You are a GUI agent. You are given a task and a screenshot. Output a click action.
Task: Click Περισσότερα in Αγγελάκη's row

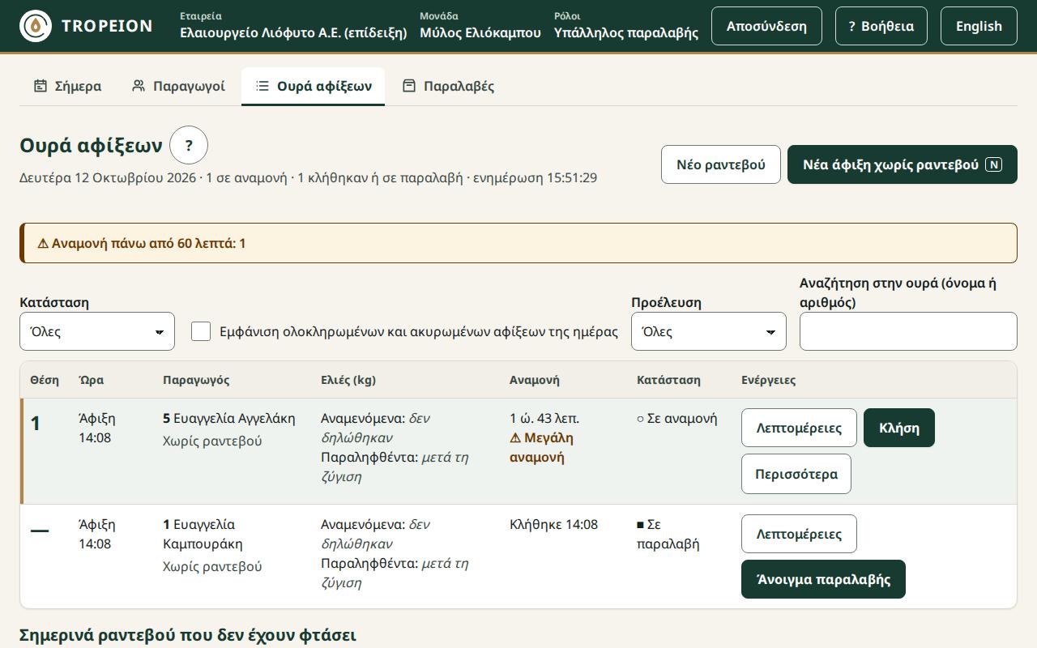pyautogui.click(x=796, y=474)
